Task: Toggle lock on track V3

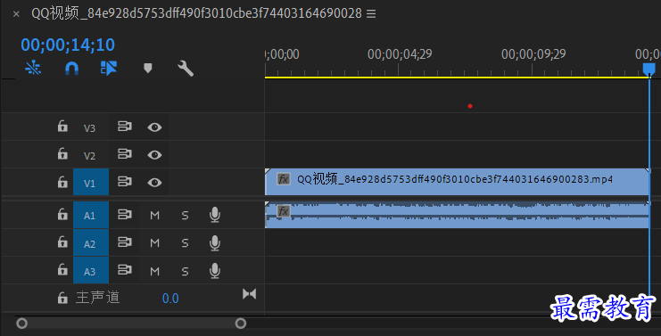Action: coord(62,126)
